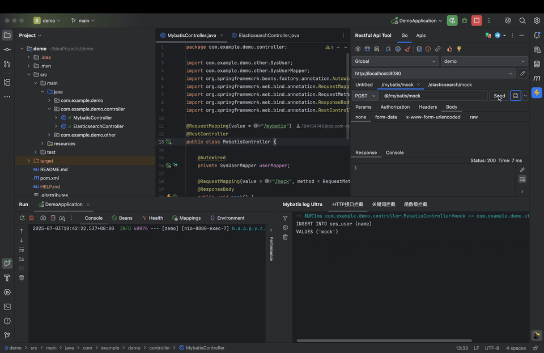Click the lightbulb tip icon in Restful Api toolbar
544x353 pixels.
click(x=459, y=49)
